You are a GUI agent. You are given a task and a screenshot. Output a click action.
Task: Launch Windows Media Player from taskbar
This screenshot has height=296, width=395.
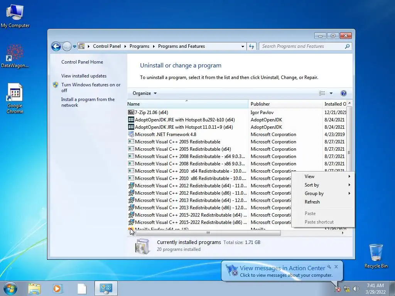click(x=57, y=289)
